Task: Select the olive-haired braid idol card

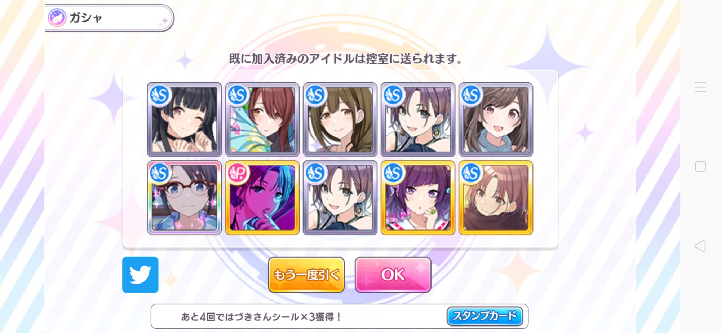Action: [340, 119]
